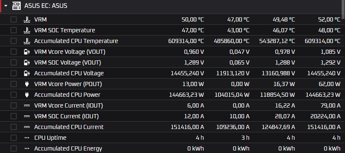Screen dimensions: 345x153
Task: Select the ASUS EC: ASUS header text
Action: (x=46, y=6)
